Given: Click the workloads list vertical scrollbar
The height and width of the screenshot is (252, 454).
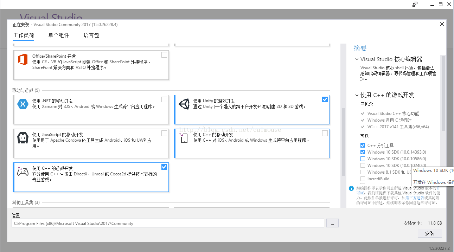Looking at the screenshot, I should click(x=344, y=142).
